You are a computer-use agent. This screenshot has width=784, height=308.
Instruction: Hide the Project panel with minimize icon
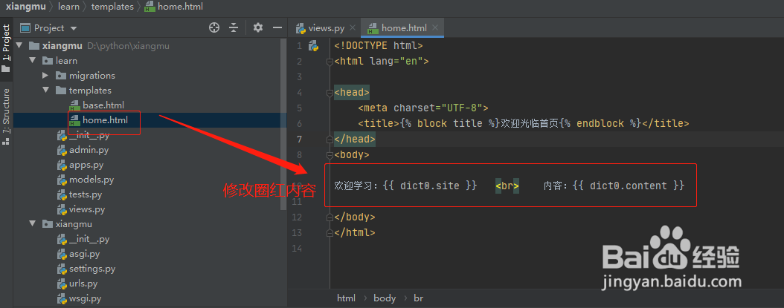pos(277,27)
